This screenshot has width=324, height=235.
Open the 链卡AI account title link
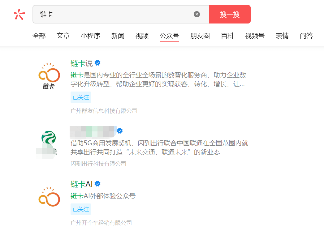(x=82, y=184)
